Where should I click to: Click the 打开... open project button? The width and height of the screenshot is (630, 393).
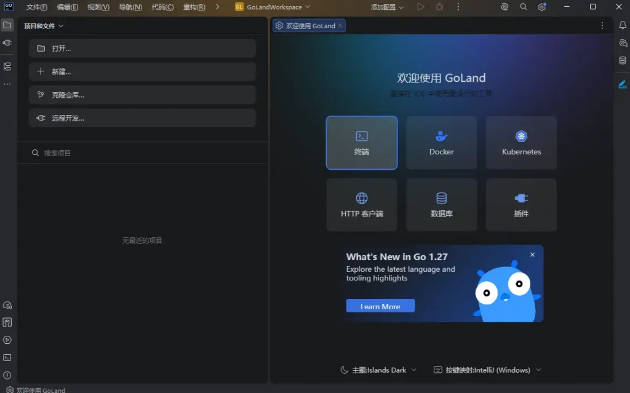click(142, 48)
